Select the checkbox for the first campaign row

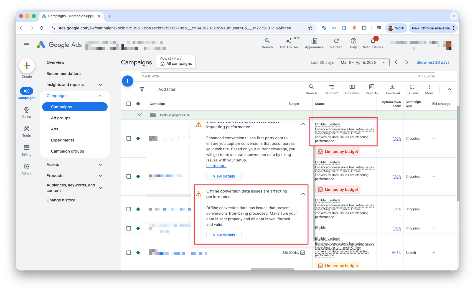[129, 138]
